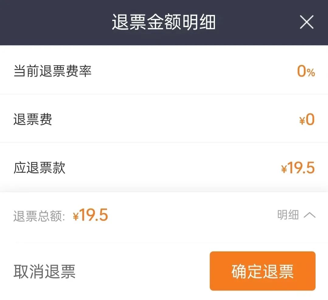Click the 确定退票 confirm refund button

[262, 271]
